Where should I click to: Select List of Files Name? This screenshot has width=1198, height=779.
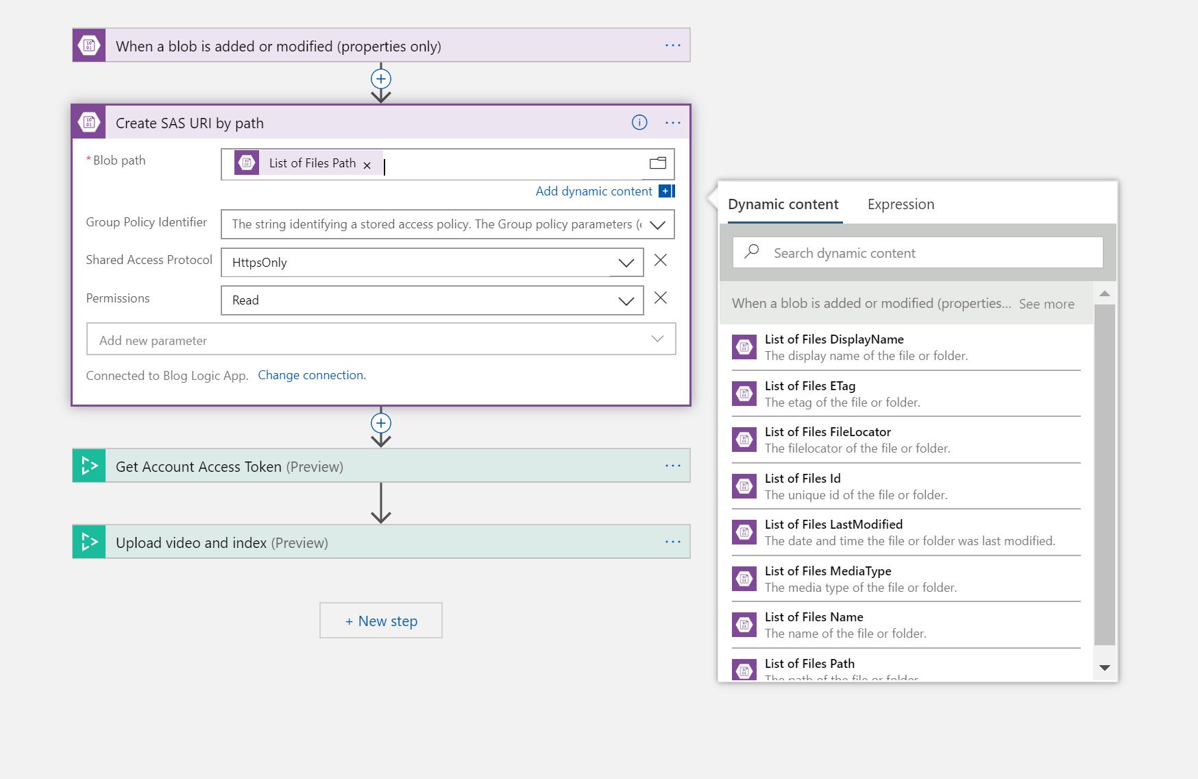click(906, 625)
